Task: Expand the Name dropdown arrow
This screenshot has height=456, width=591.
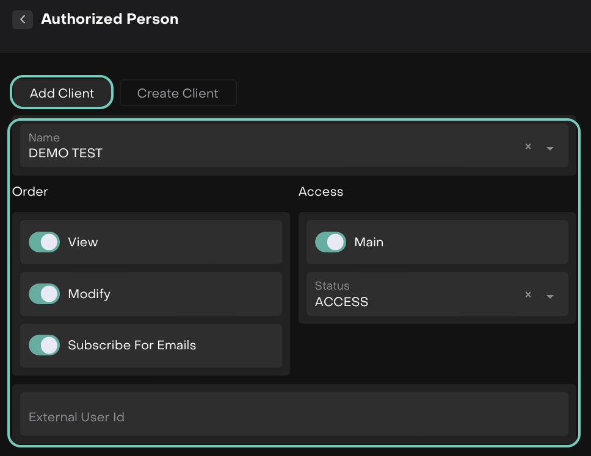Action: (550, 148)
